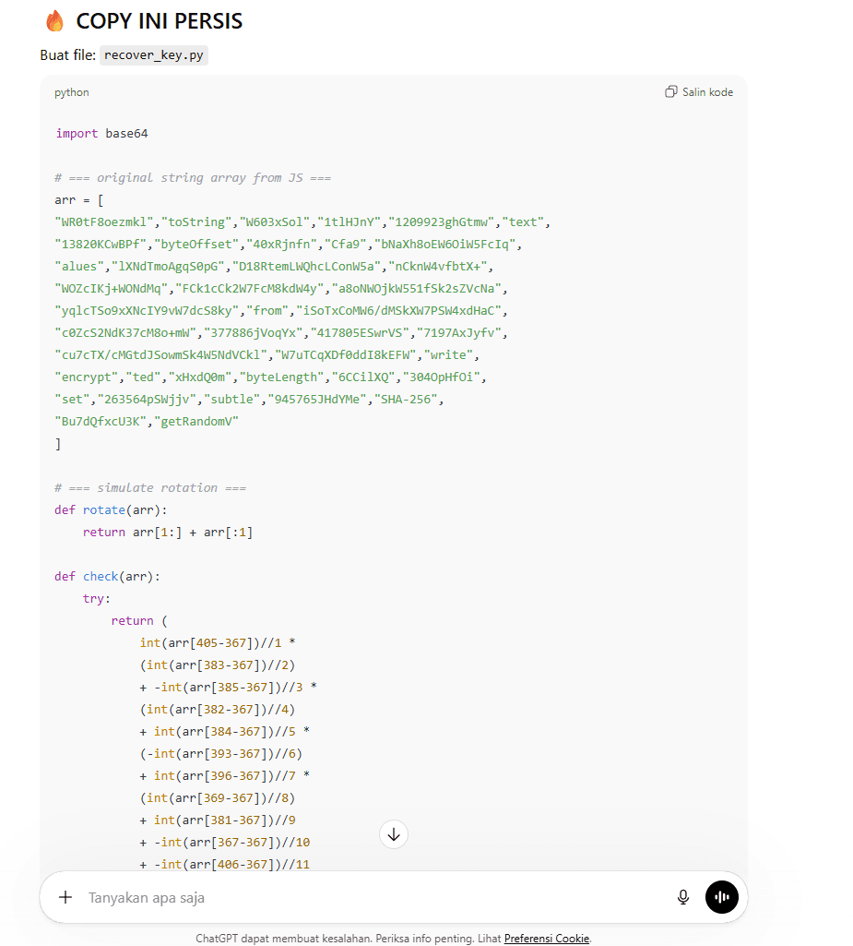Click the original string array comment
Image resolution: width=853 pixels, height=946 pixels.
pyautogui.click(x=193, y=178)
